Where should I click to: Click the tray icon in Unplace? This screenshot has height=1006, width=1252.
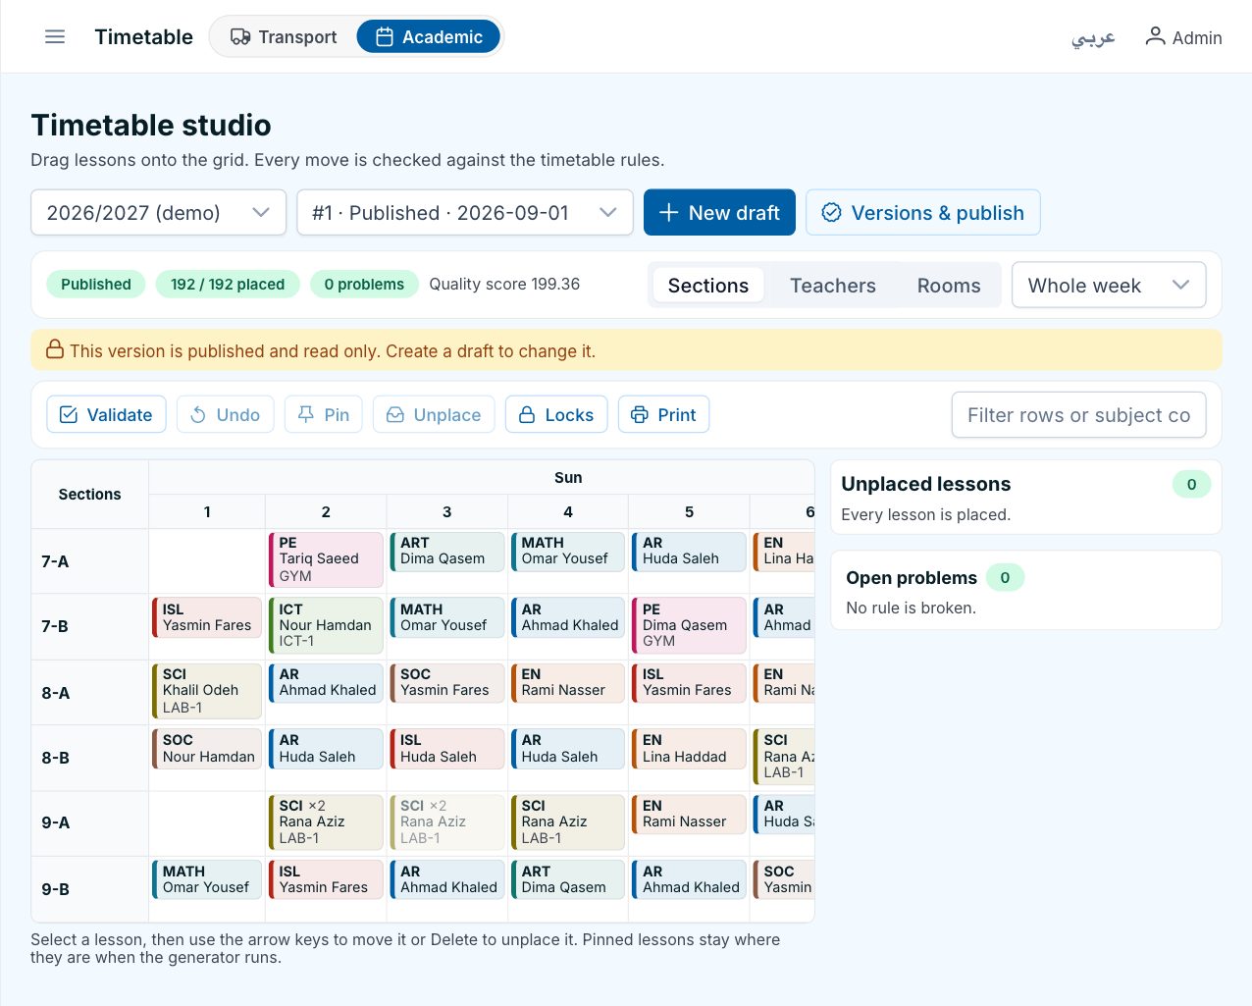coord(394,414)
